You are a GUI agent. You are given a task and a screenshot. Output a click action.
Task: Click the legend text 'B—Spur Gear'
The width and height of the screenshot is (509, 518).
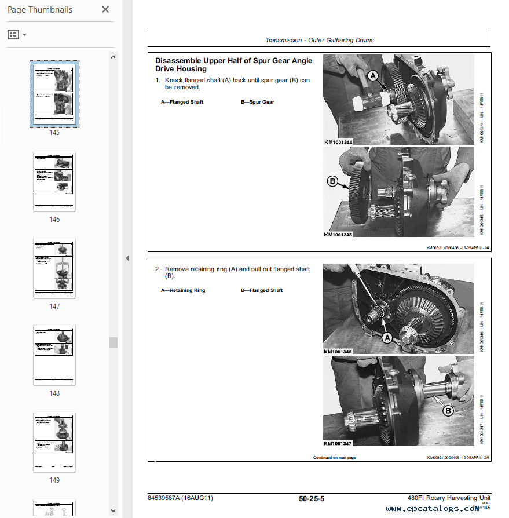[x=258, y=102]
